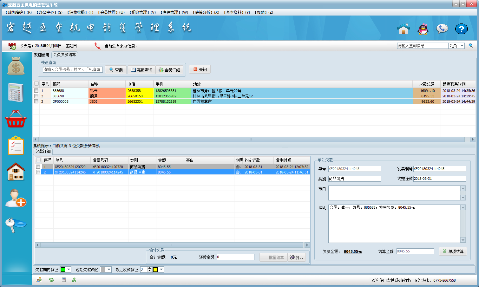Tick the checkbox for member OP000003
Image resolution: width=479 pixels, height=287 pixels.
click(36, 101)
